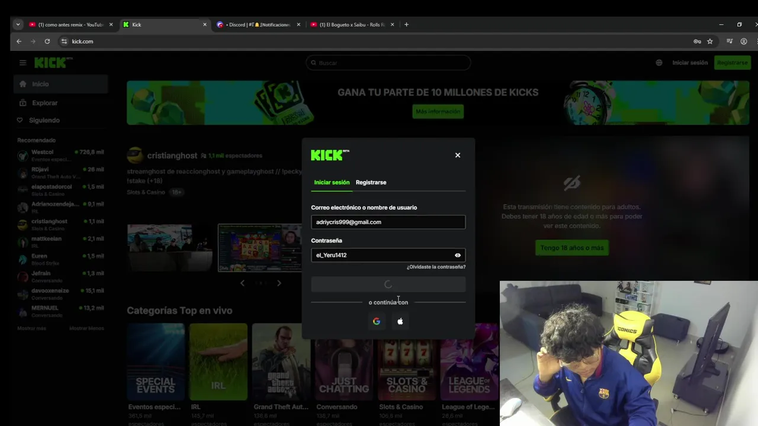Image resolution: width=758 pixels, height=426 pixels.
Task: Continue with Google icon
Action: point(376,321)
